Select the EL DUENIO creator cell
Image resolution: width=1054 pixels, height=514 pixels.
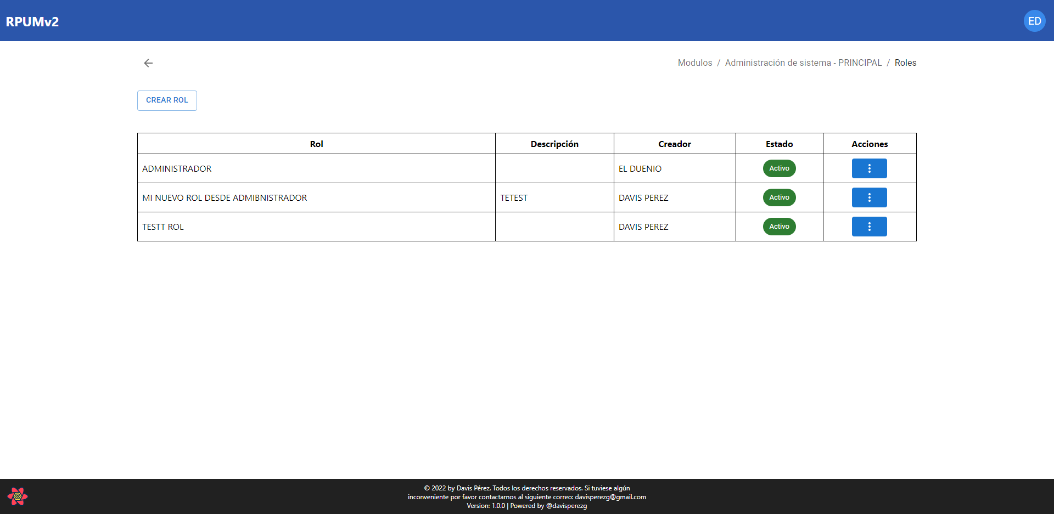point(640,169)
